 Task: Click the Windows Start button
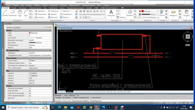3,107
